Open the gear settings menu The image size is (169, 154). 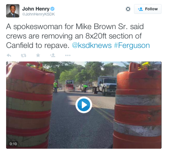point(128,9)
